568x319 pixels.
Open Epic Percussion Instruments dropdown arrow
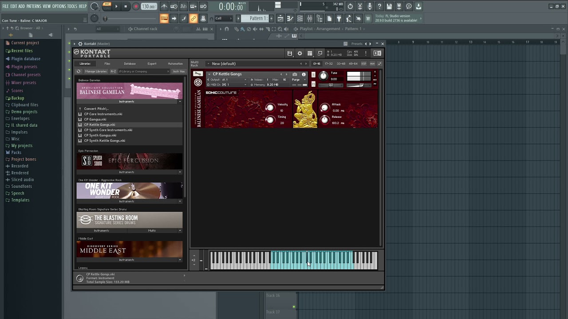pos(180,172)
